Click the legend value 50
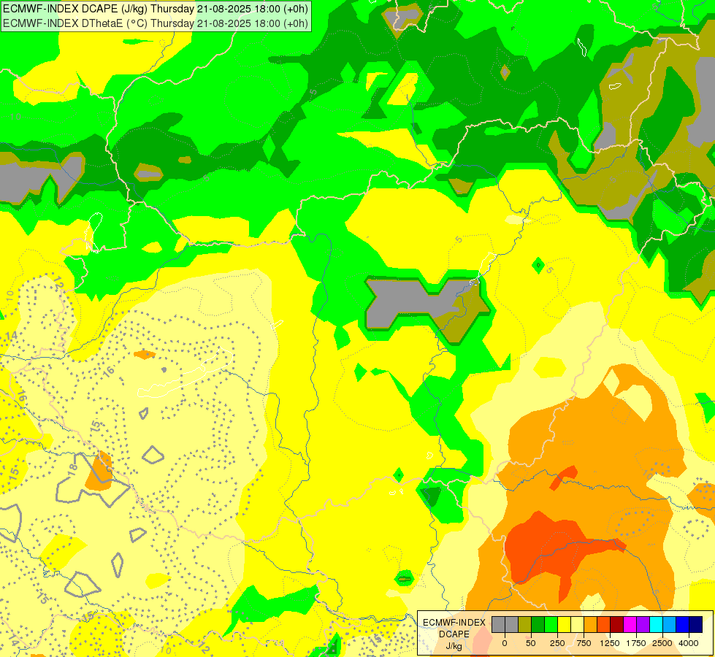 531,643
